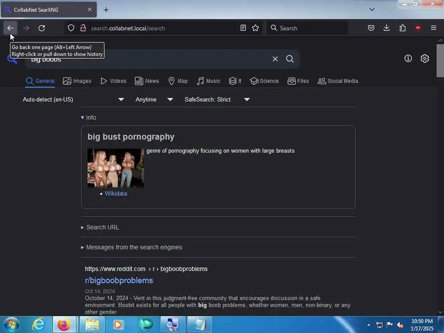Click the page vertical scrollbar thumb
This screenshot has height=333, width=444.
pyautogui.click(x=440, y=61)
